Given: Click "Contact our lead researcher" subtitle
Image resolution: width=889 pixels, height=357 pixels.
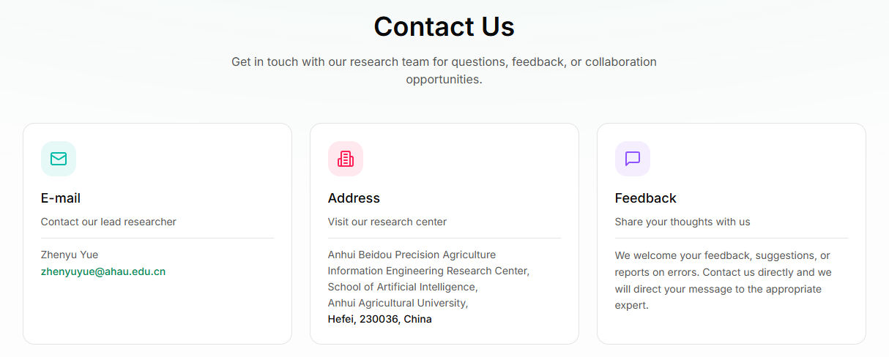Looking at the screenshot, I should point(108,222).
